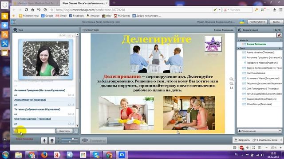Open the layout grid icon in conference header
This screenshot has width=284, height=159.
[13, 22]
